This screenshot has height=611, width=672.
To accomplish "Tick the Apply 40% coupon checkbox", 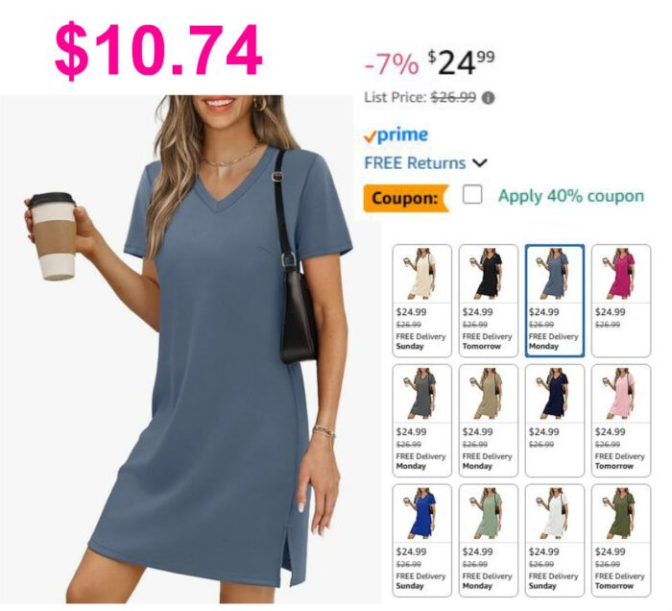I will [472, 195].
